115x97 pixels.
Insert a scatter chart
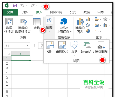(97, 31)
